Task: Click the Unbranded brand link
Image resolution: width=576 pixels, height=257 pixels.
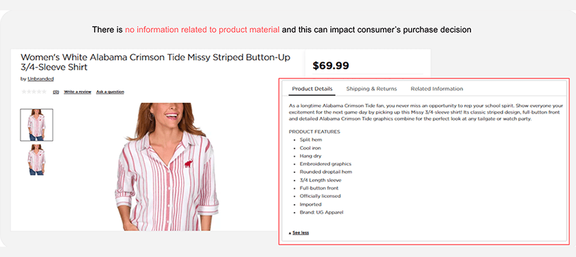Action: [39, 79]
